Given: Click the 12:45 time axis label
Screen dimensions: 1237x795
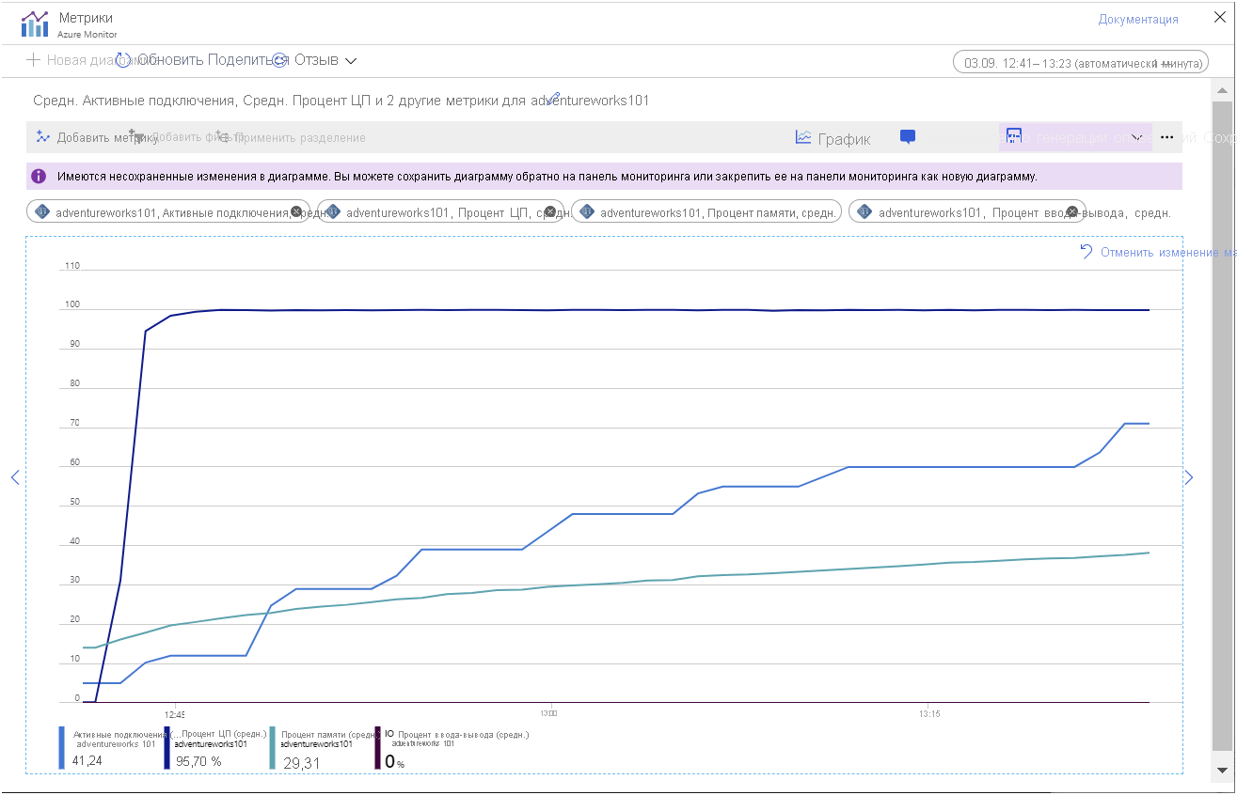Looking at the screenshot, I should tap(173, 713).
